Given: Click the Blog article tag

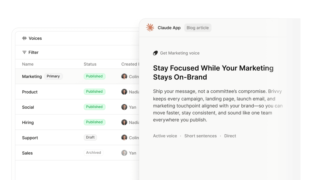Looking at the screenshot, I should click(198, 28).
